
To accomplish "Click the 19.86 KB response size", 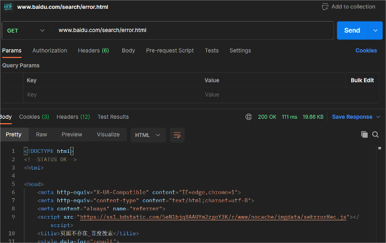I will (x=313, y=117).
